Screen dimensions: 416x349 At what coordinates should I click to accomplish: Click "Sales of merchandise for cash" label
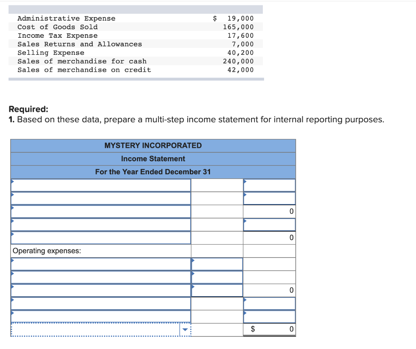click(x=82, y=61)
